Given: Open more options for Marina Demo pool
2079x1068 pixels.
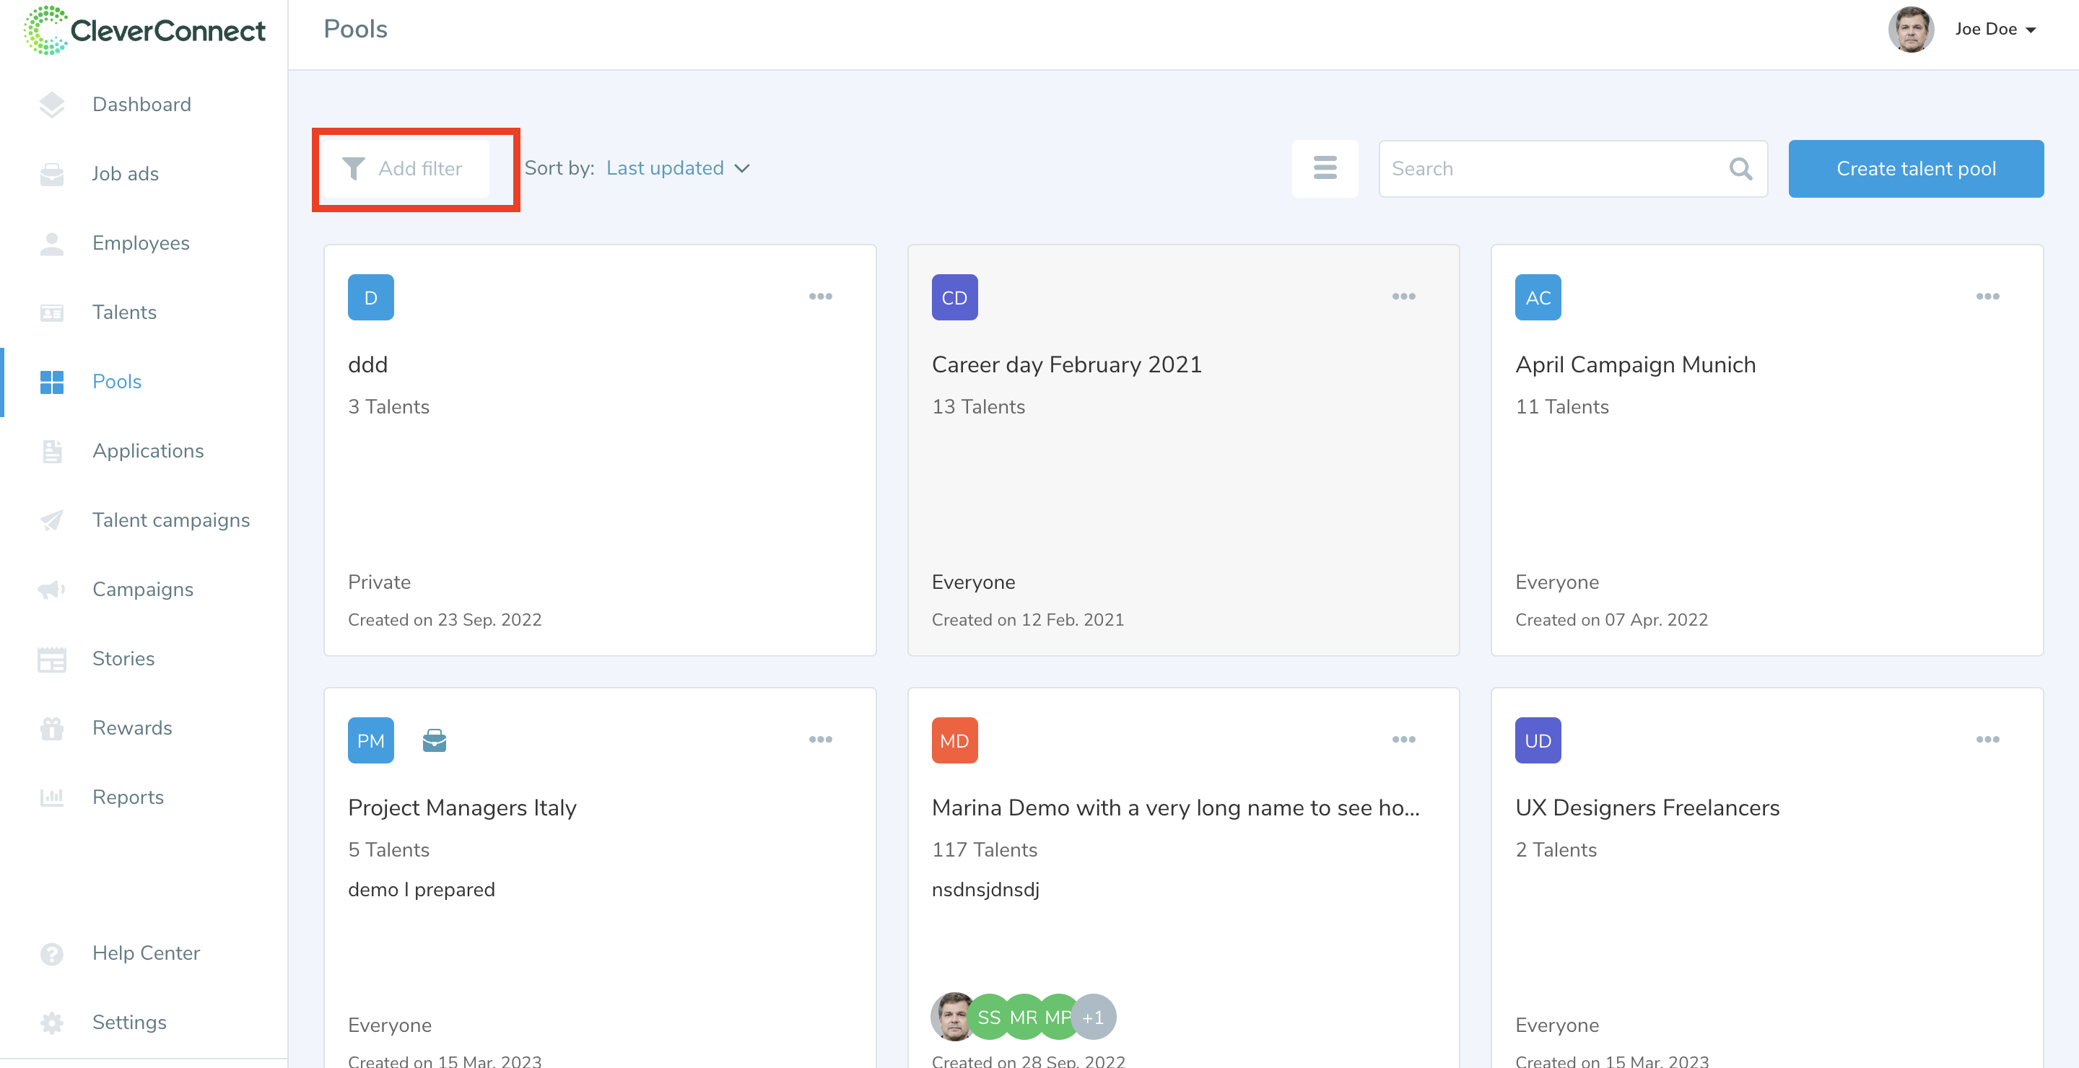Looking at the screenshot, I should (1403, 739).
